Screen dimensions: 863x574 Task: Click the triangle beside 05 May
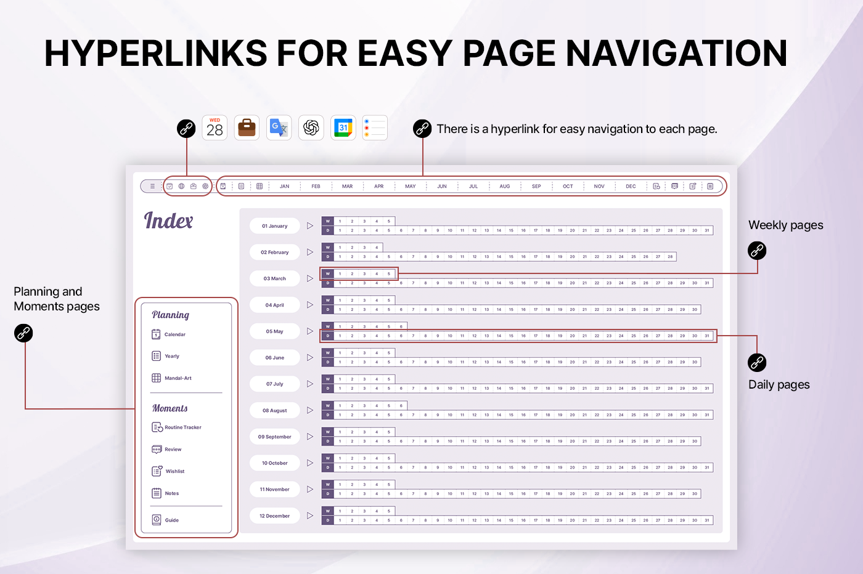coord(310,331)
